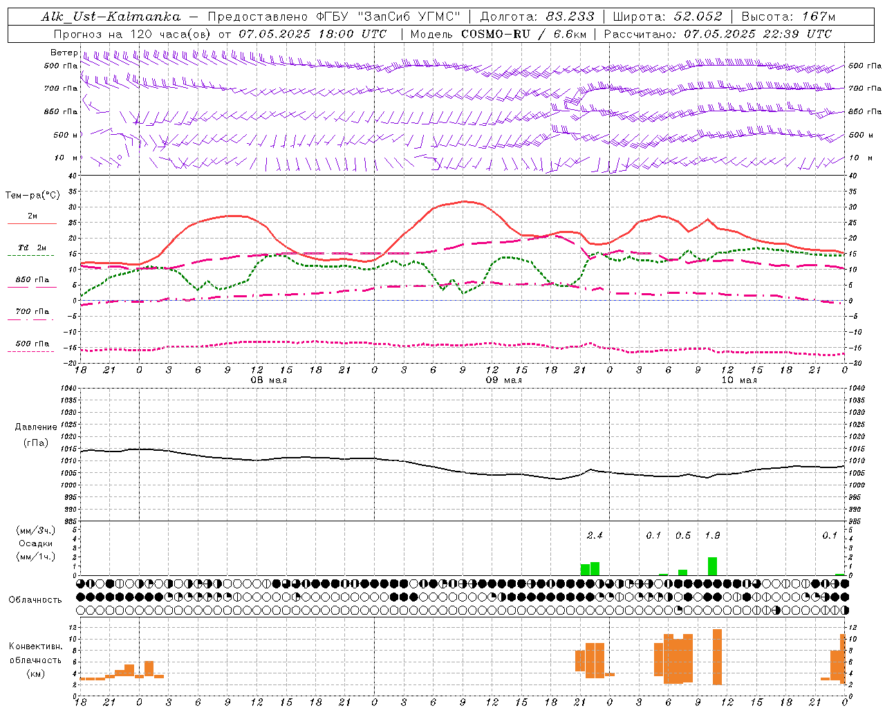This screenshot has height=708, width=885.
Task: Click the Конвективн. label
Action: click(36, 646)
